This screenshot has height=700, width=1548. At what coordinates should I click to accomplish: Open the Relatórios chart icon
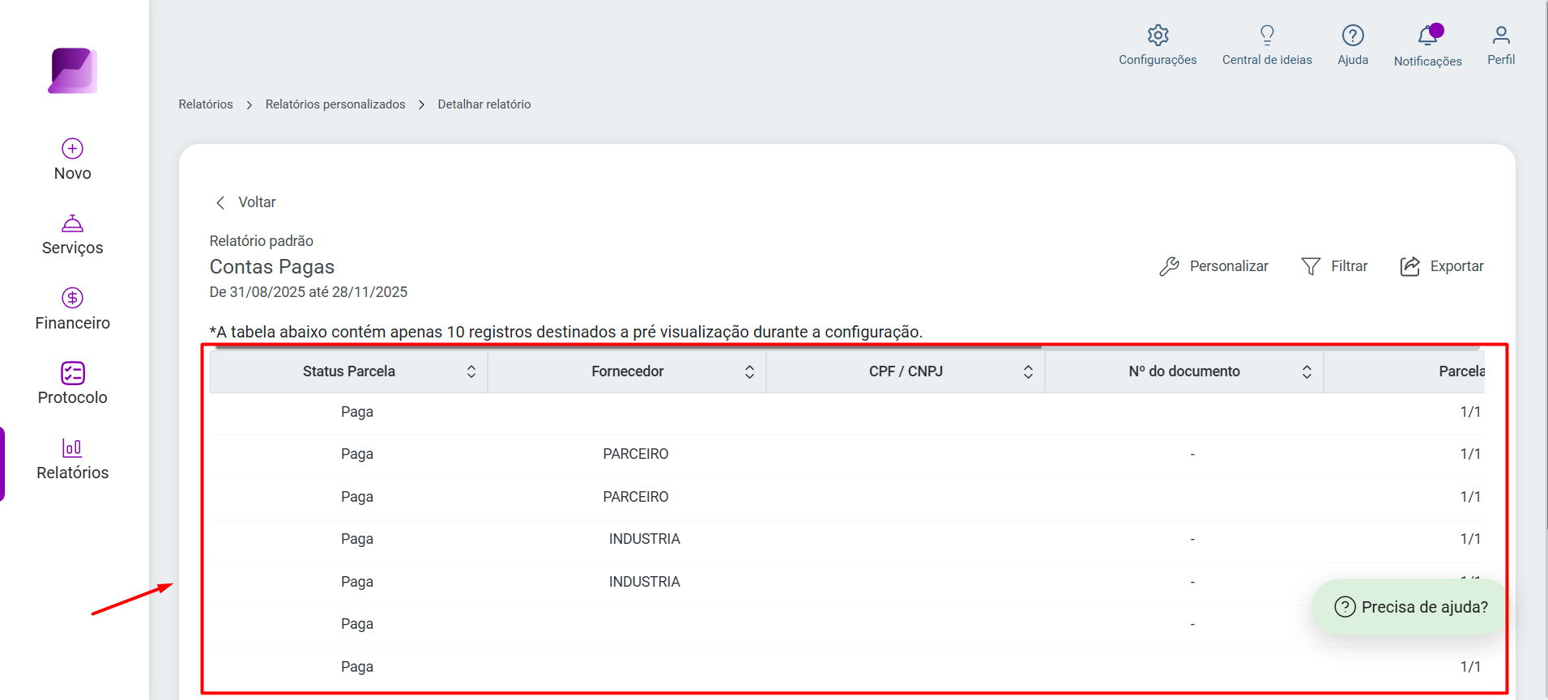pyautogui.click(x=72, y=448)
